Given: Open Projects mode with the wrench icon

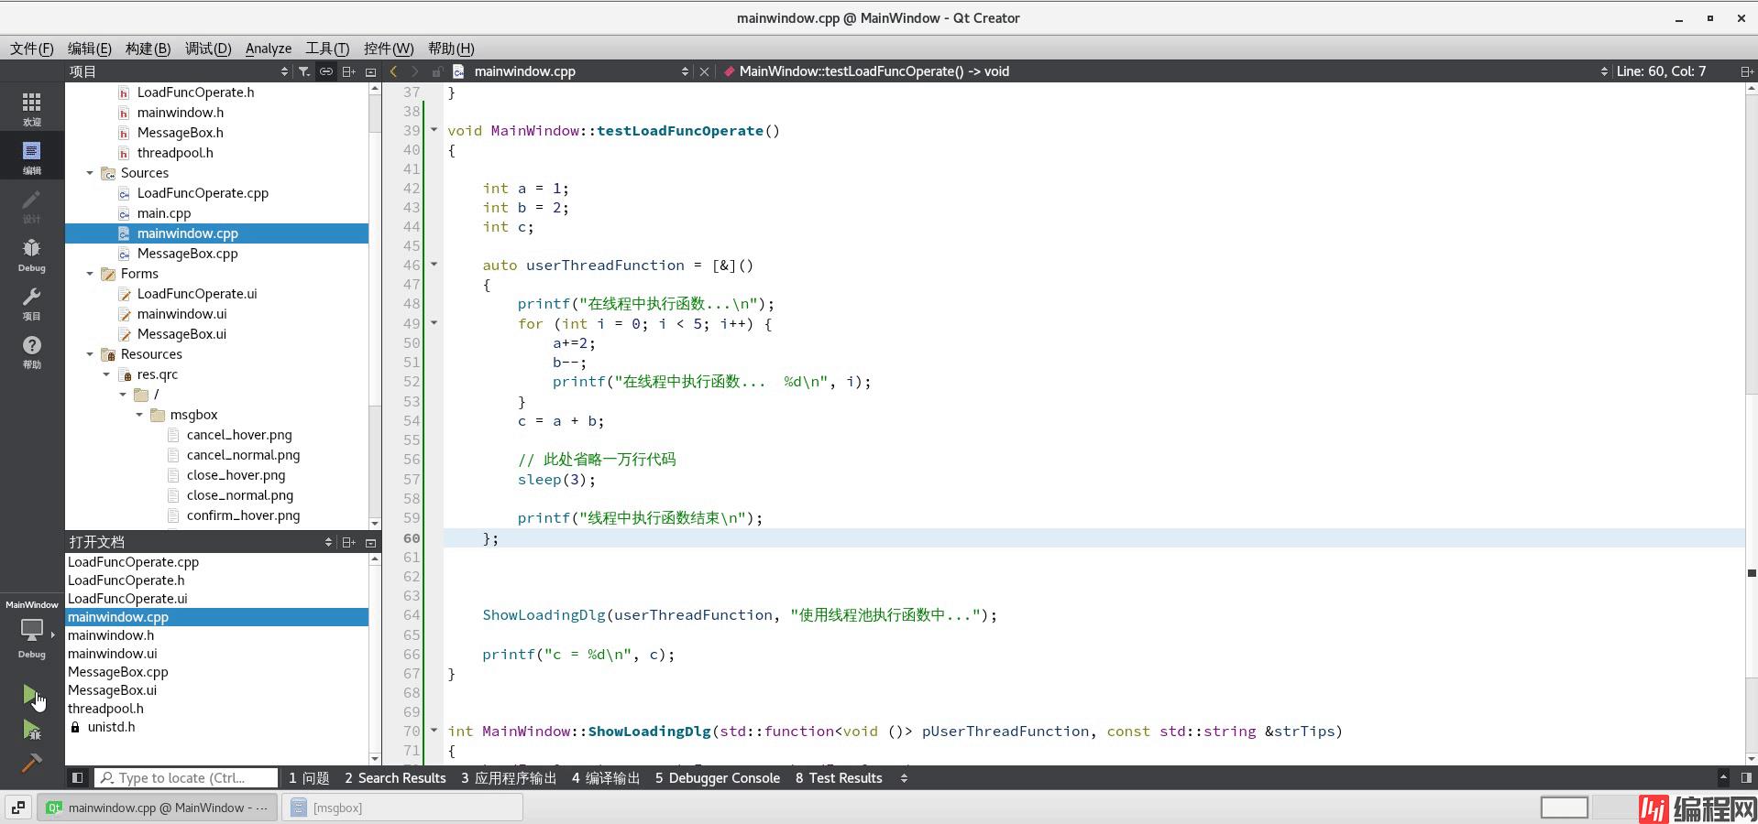Looking at the screenshot, I should (31, 303).
